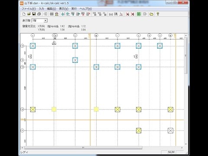Click the vertical scrollbar up arrow
The height and width of the screenshot is (156, 208).
(186, 36)
